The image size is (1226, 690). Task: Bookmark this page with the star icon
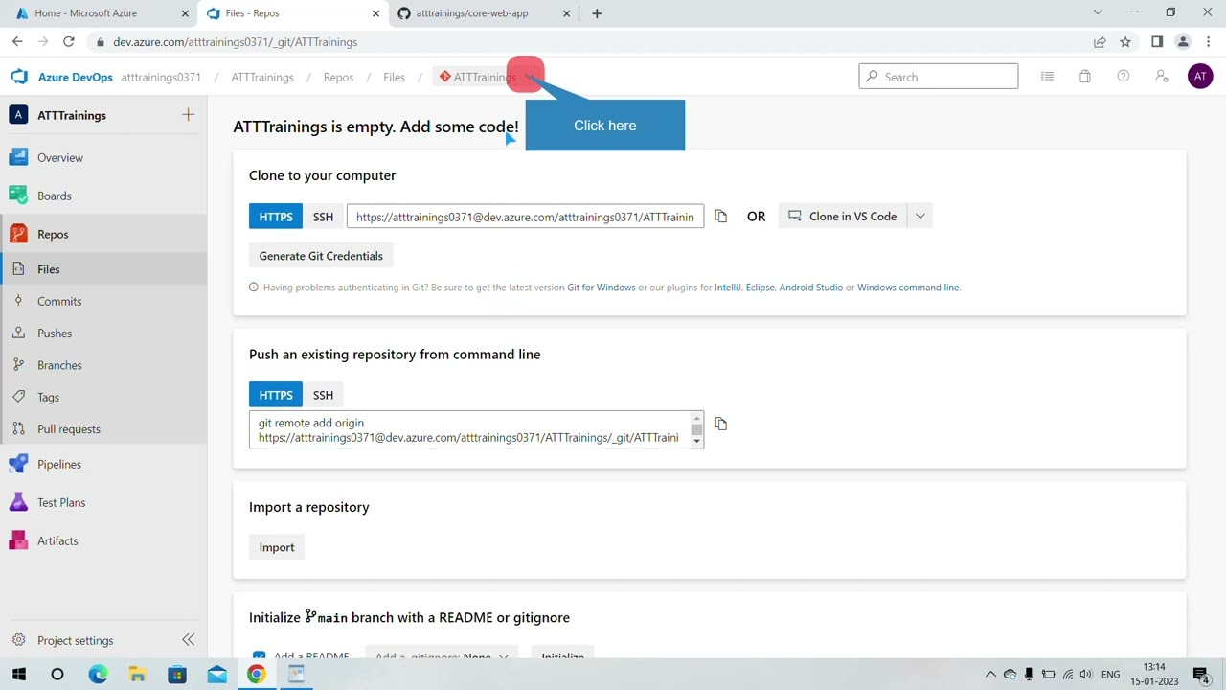[x=1125, y=42]
